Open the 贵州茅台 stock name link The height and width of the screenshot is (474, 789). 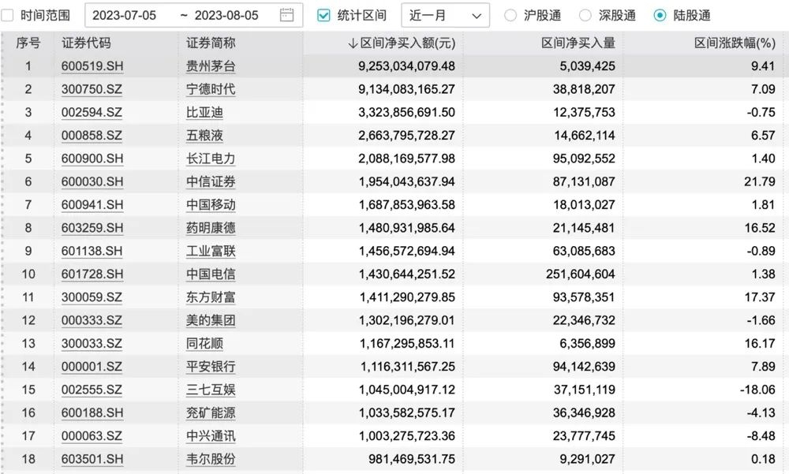[211, 66]
